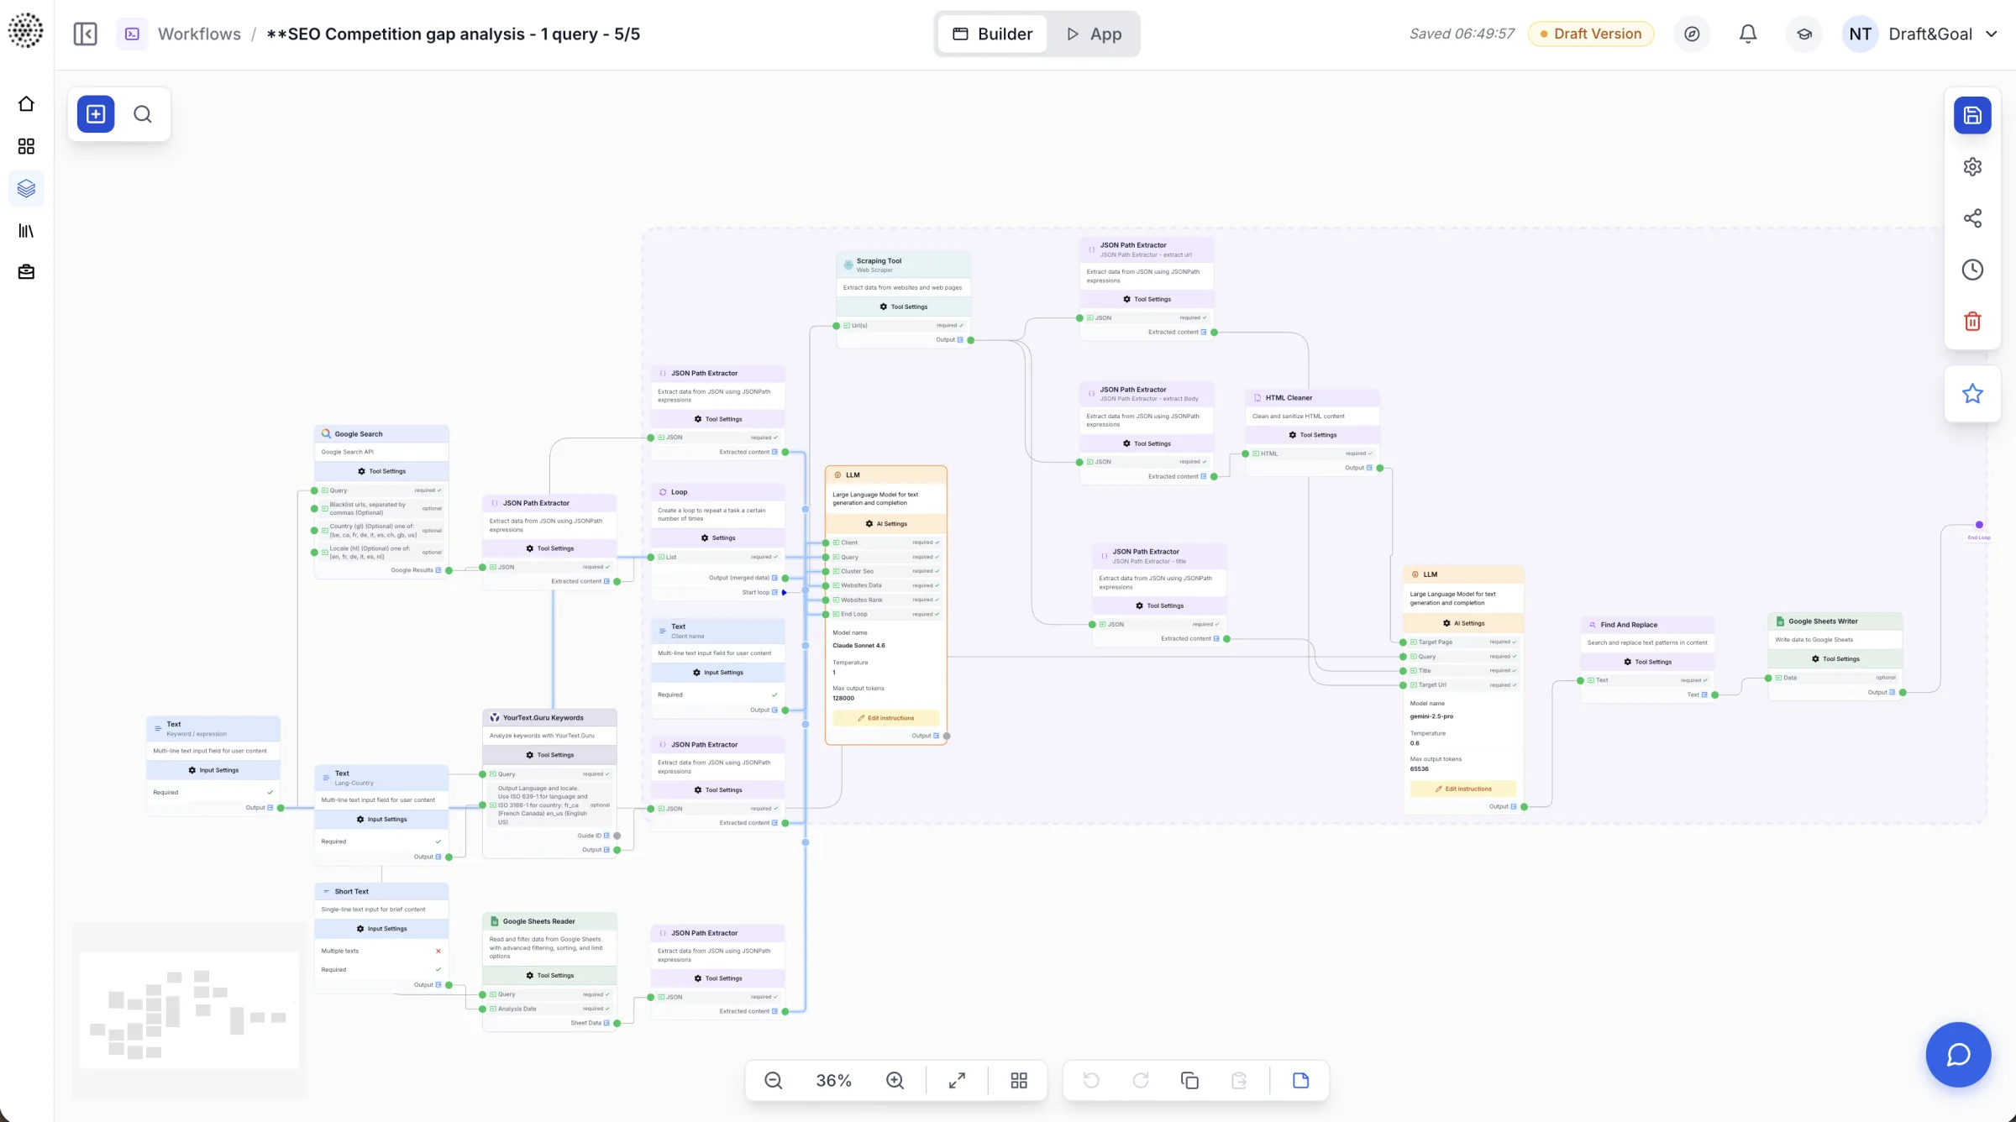Add a sticky note to canvas
The height and width of the screenshot is (1122, 2016).
(1300, 1080)
